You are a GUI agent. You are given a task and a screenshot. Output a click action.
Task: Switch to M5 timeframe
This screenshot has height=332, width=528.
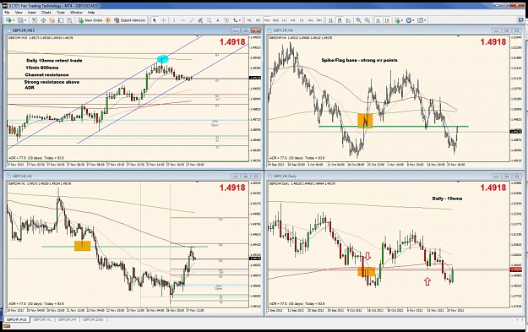[x=259, y=20]
